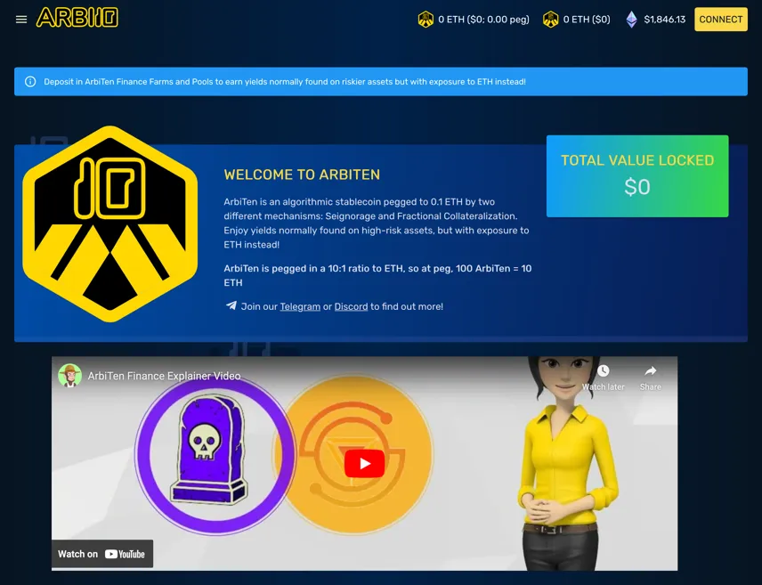Screen dimensions: 762x585
Task: Click the CONNECT wallet button
Action: (x=721, y=20)
